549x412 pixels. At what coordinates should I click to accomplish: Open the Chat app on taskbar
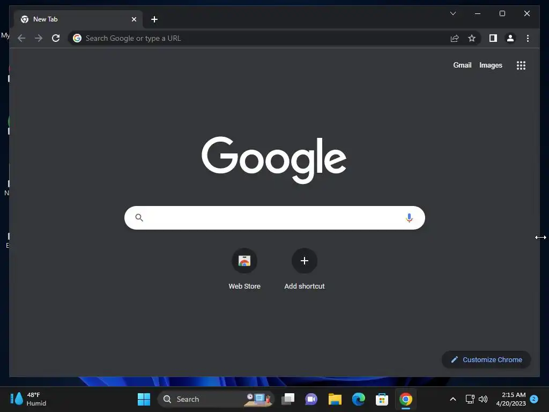311,399
